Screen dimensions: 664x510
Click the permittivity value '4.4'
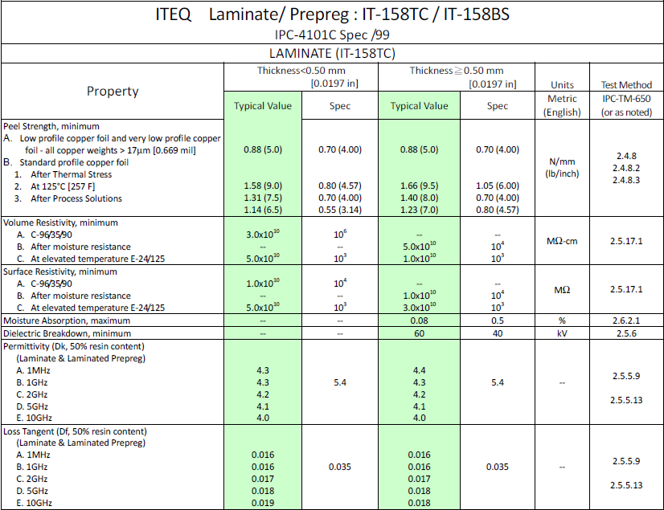coord(420,371)
